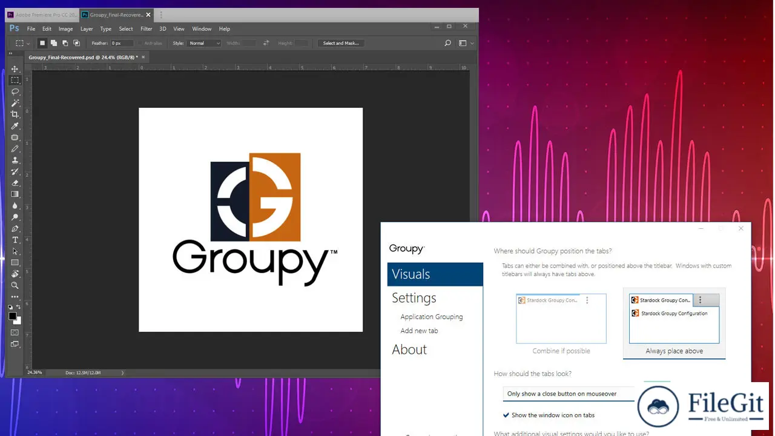Viewport: 775px width, 436px height.
Task: Open the Style Normal dropdown
Action: coord(204,43)
